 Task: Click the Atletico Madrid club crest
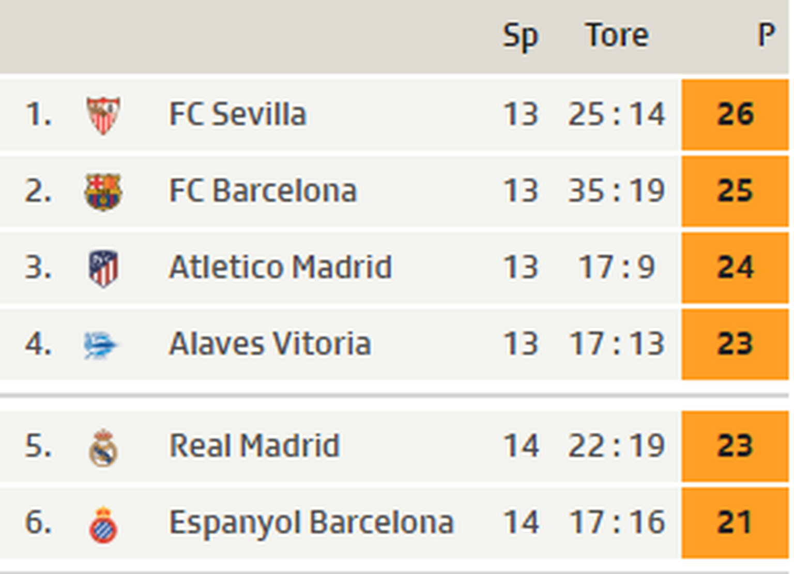(x=103, y=268)
